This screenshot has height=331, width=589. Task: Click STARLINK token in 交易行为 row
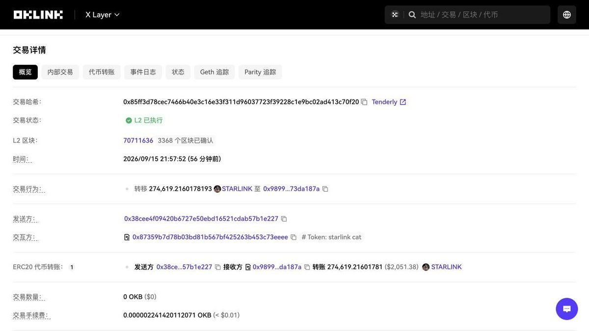237,189
